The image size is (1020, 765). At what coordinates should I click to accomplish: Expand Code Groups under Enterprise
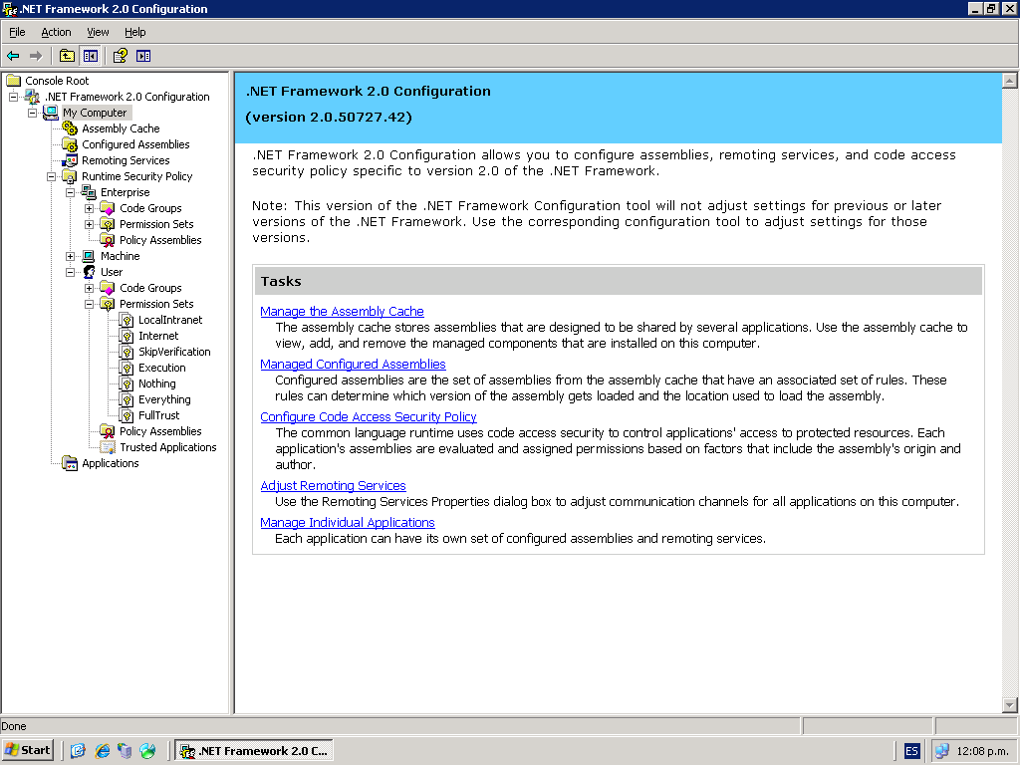[90, 208]
